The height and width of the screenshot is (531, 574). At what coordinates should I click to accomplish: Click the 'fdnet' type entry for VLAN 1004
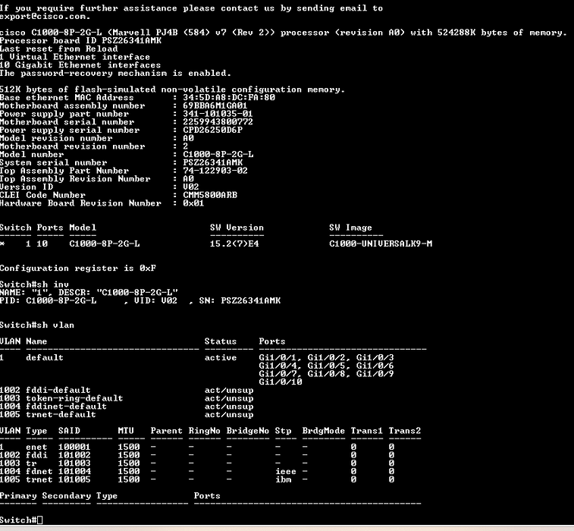click(39, 471)
